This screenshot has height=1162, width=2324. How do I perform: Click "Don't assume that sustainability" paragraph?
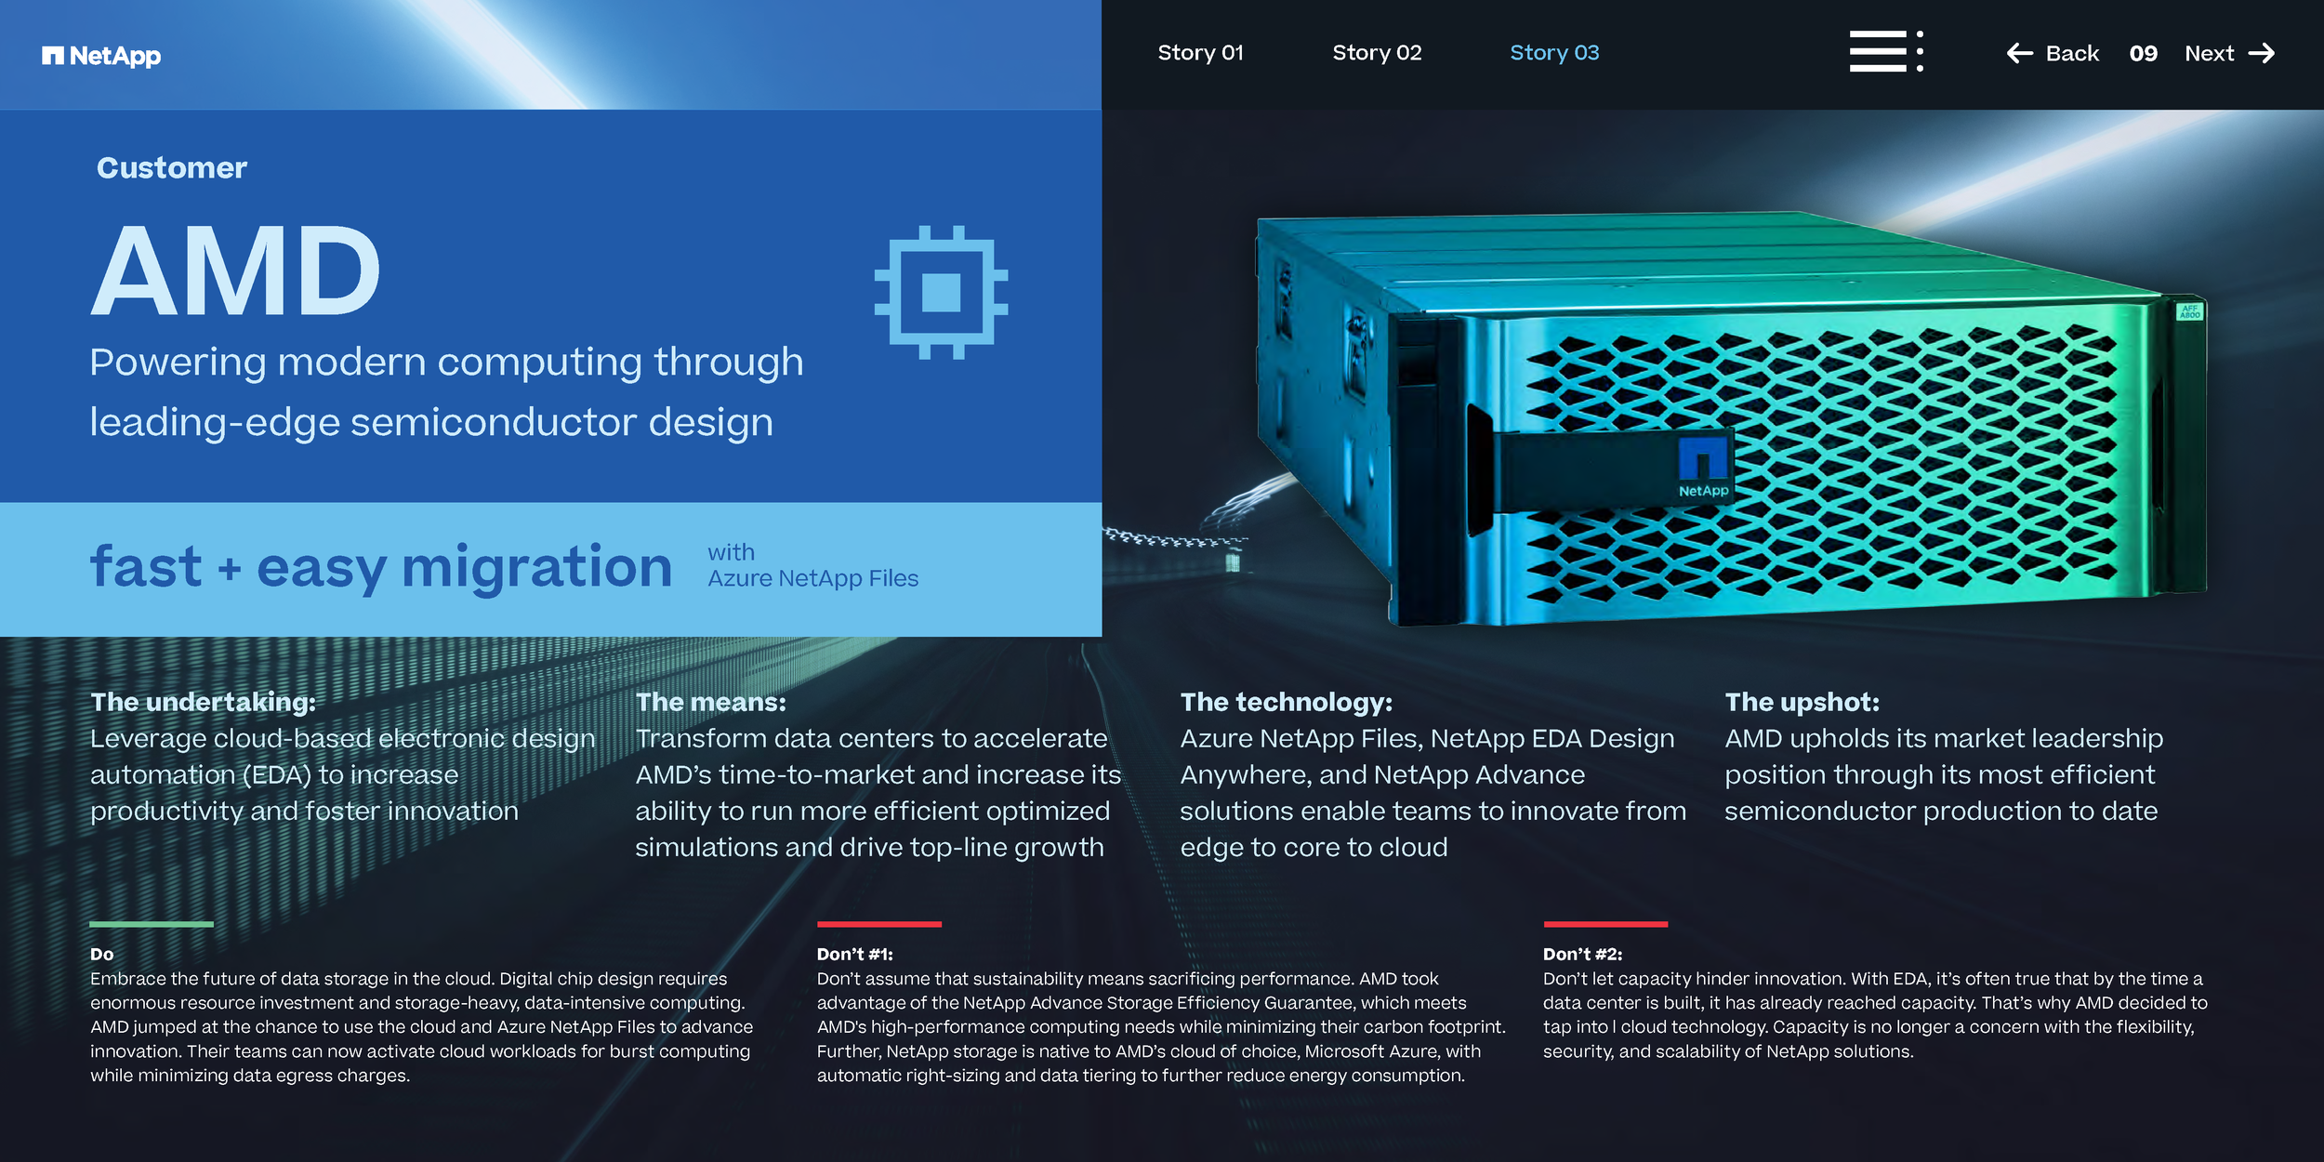[1161, 1026]
